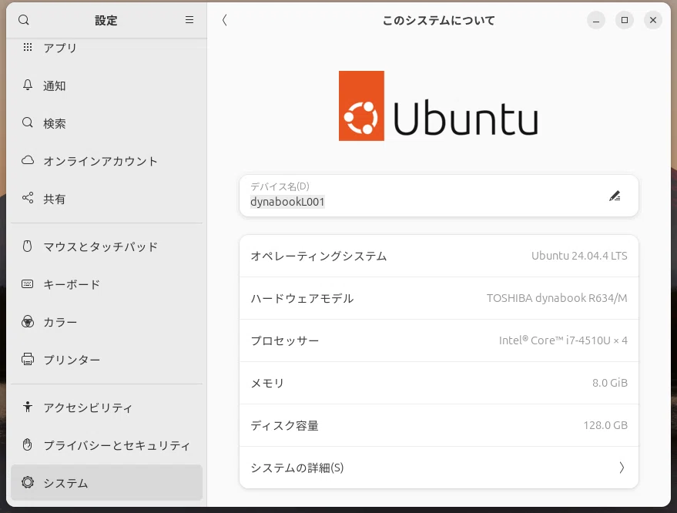Viewport: 677px width, 513px height.
Task: Click the デバイス名(D) label
Action: [280, 186]
